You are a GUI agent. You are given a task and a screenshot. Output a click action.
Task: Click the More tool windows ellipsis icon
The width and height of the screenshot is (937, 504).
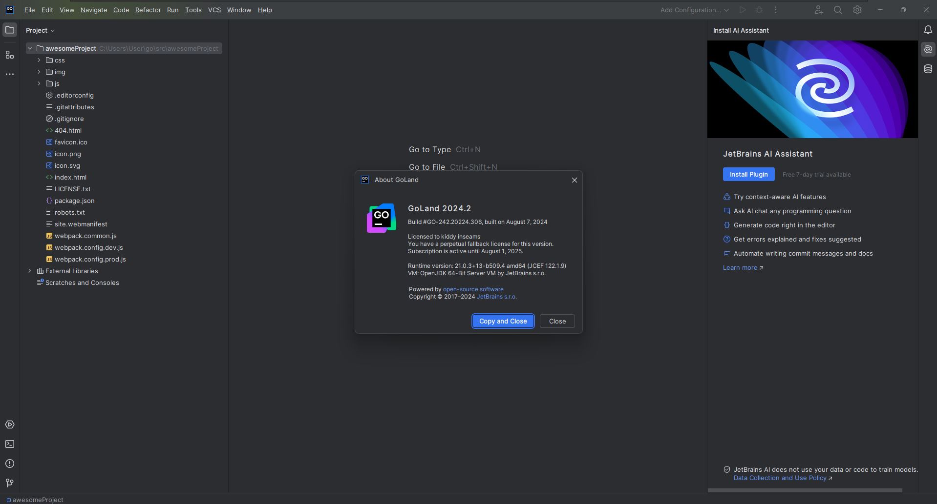click(x=10, y=74)
